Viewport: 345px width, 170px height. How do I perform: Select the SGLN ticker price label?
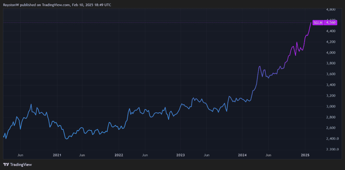tap(318, 22)
